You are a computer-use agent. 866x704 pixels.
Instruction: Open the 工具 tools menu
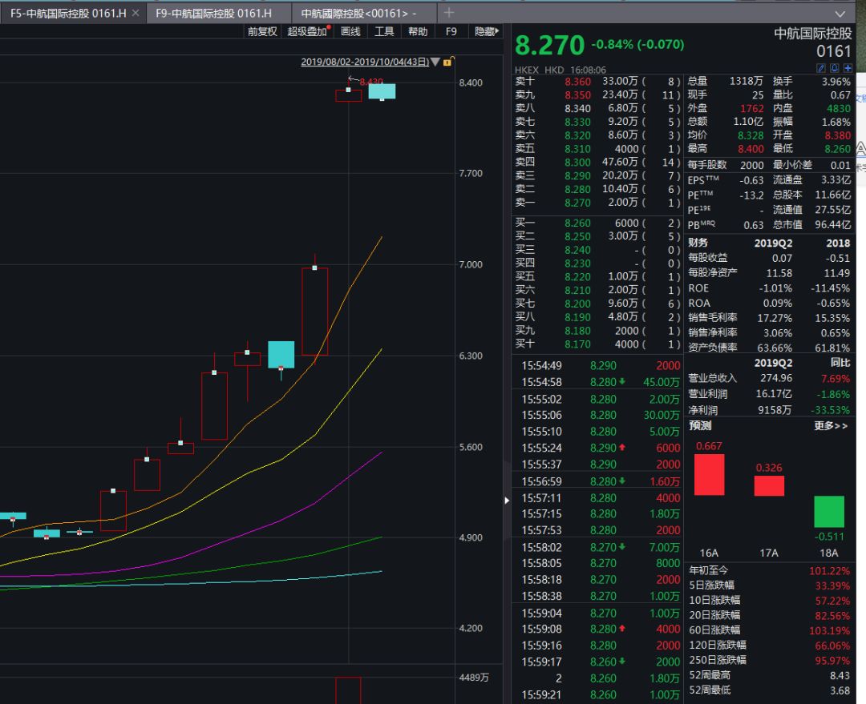click(x=384, y=31)
